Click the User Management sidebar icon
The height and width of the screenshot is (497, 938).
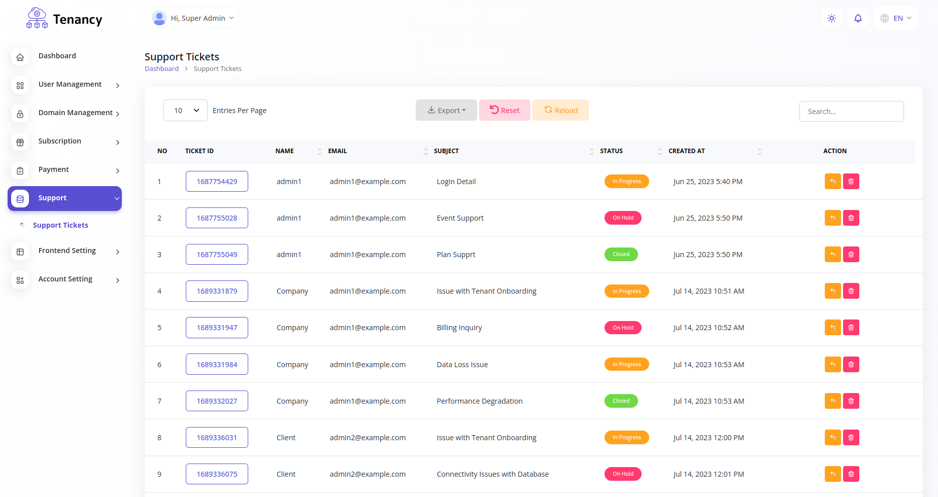click(x=20, y=86)
